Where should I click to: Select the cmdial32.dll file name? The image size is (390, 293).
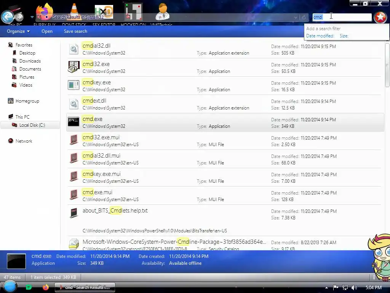click(x=96, y=46)
